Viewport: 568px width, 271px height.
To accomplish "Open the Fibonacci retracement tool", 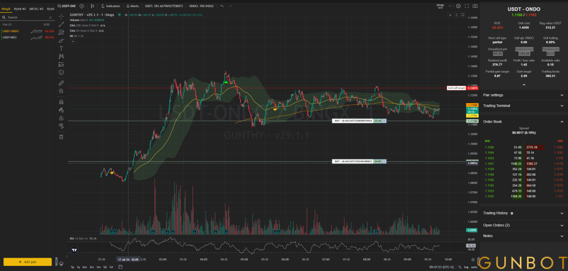I will pyautogui.click(x=61, y=32).
